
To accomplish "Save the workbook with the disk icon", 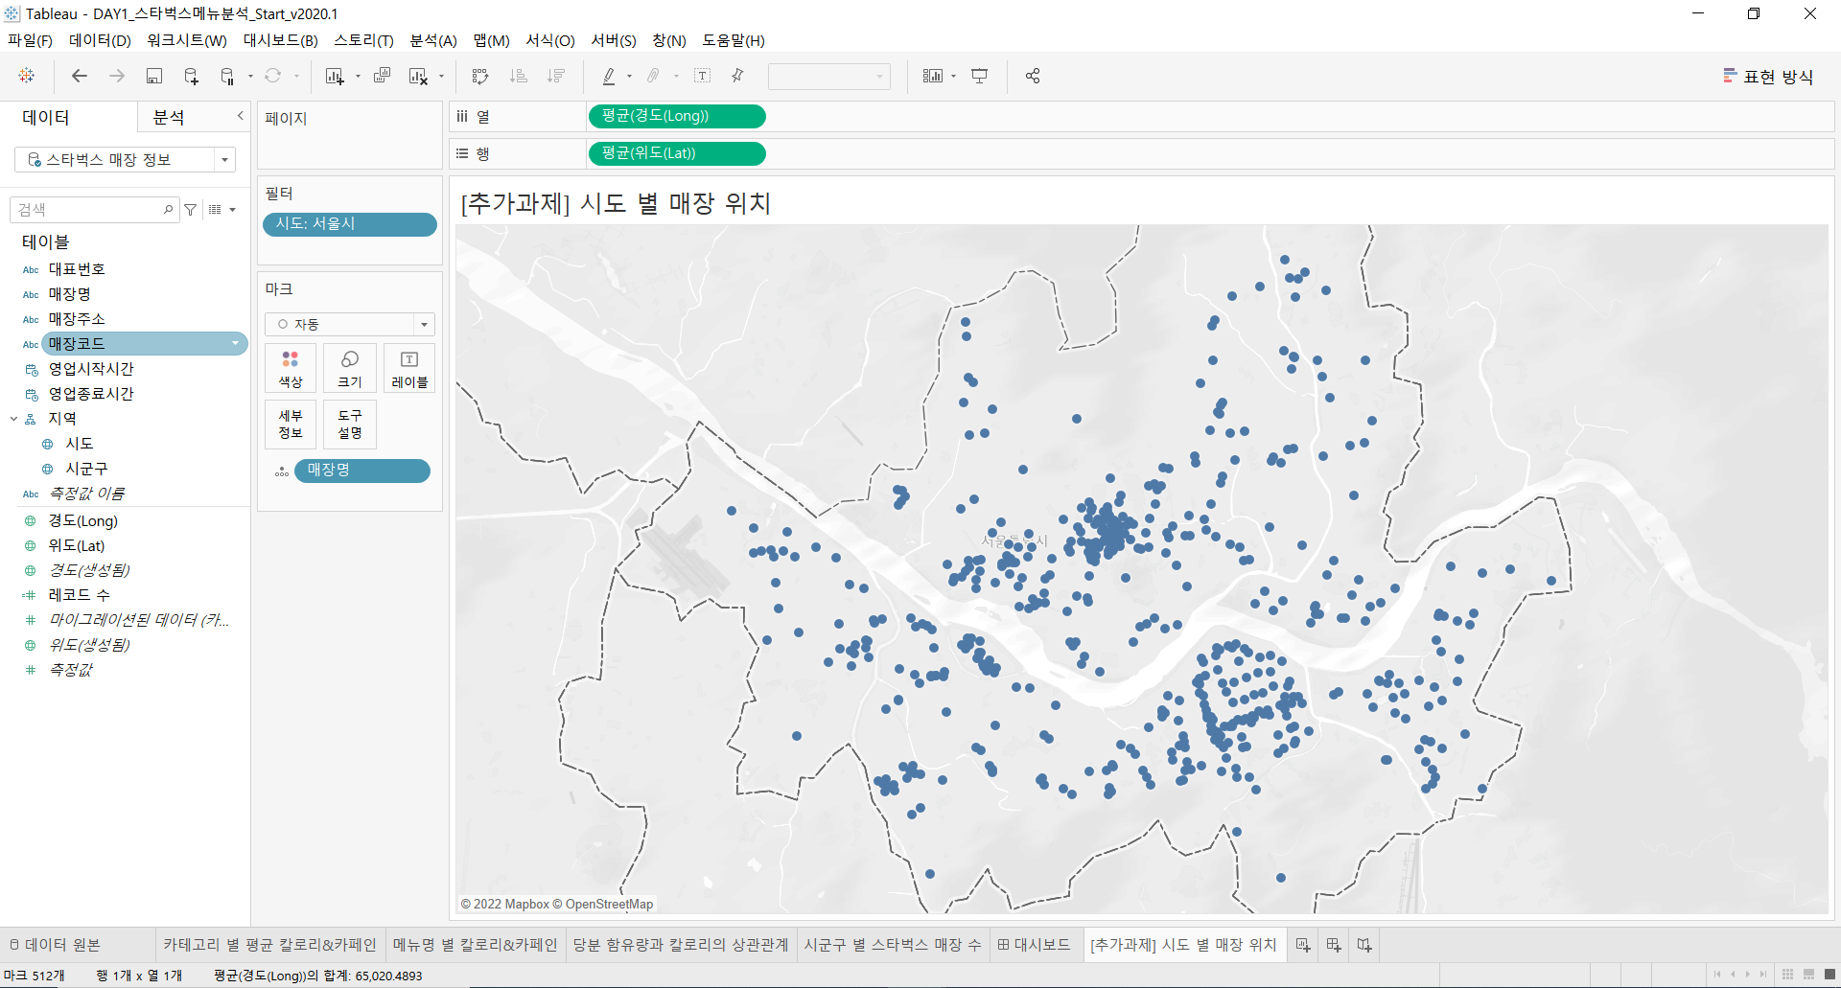I will [153, 76].
